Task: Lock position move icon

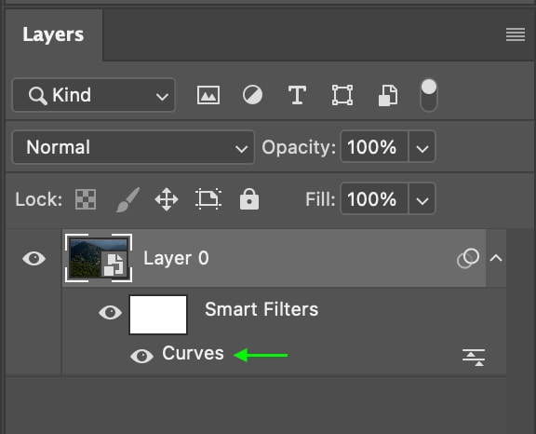Action: 167,199
